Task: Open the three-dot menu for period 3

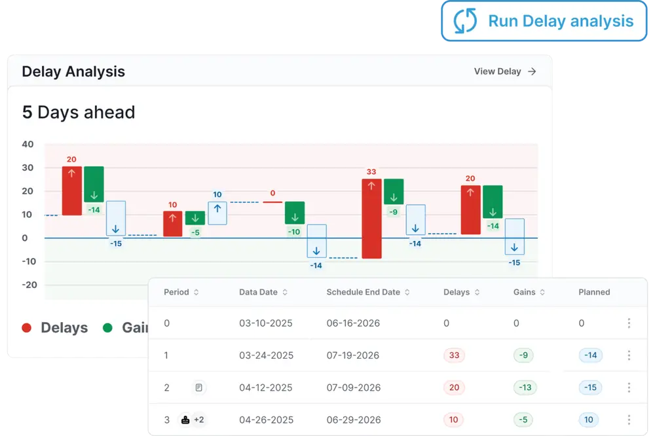Action: [x=629, y=420]
